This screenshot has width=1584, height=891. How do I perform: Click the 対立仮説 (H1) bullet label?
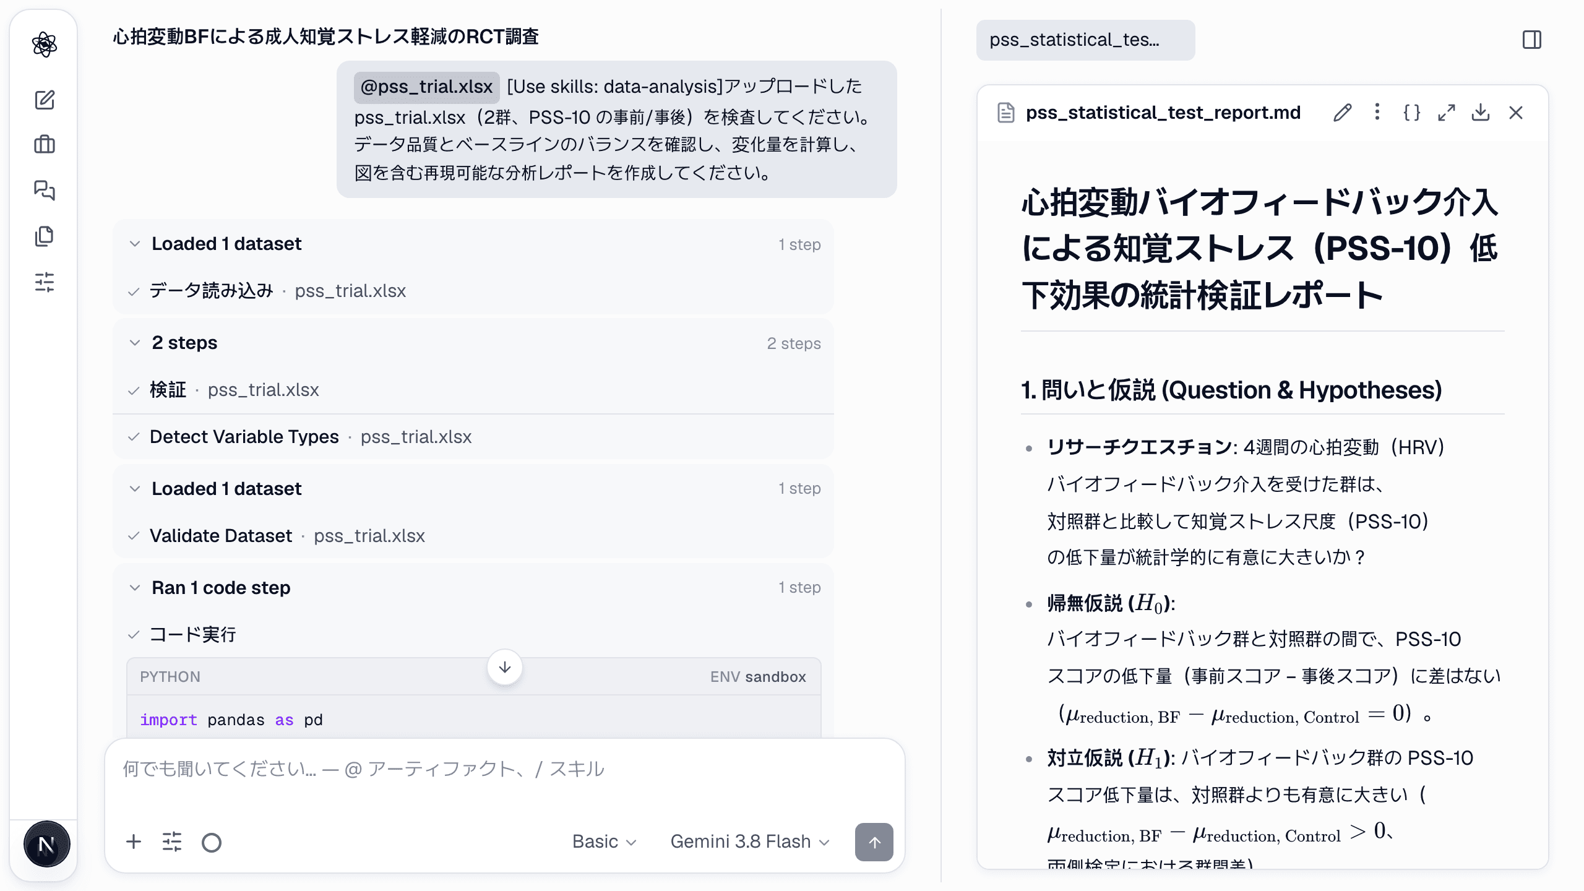click(1110, 758)
